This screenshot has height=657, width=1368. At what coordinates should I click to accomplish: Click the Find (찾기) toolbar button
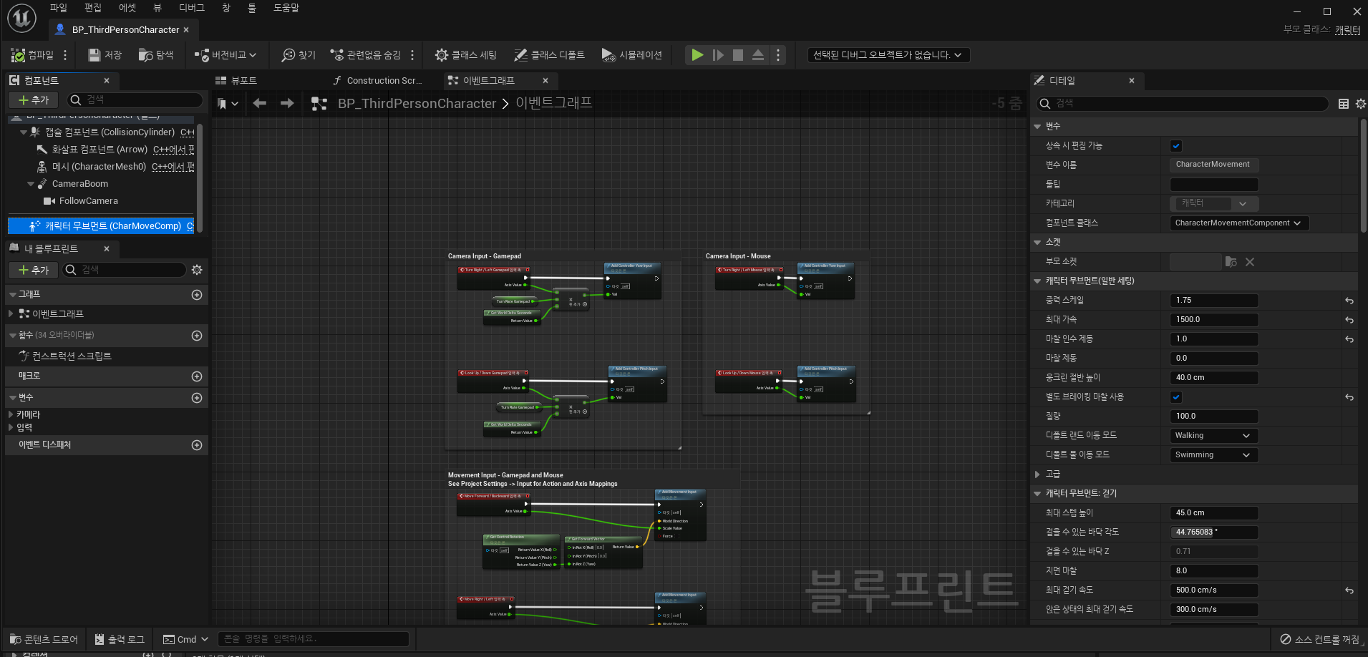299,55
